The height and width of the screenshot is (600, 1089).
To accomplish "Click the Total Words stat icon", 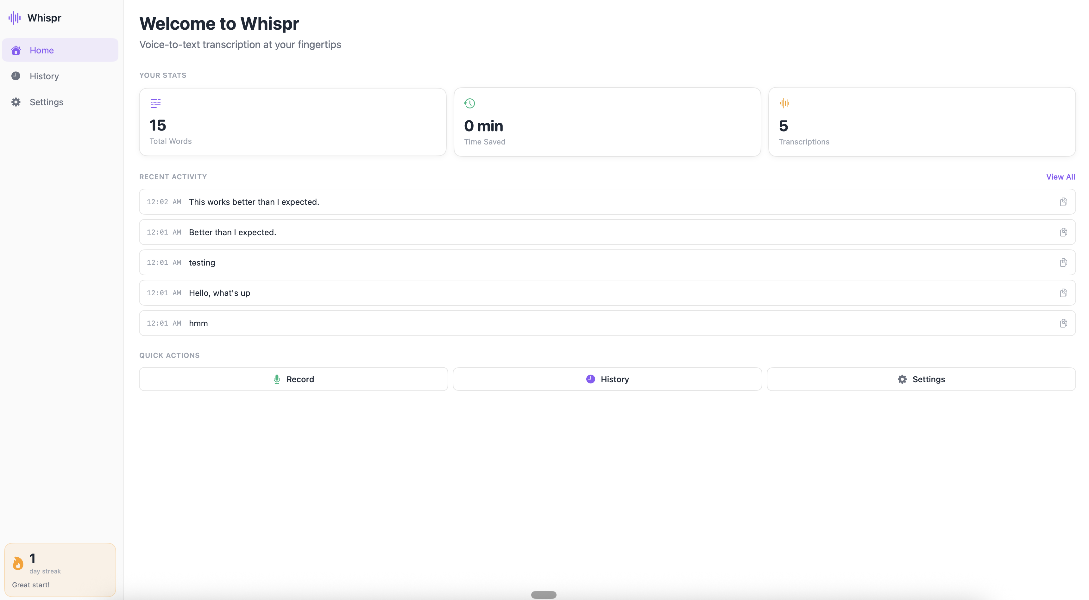I will [155, 103].
